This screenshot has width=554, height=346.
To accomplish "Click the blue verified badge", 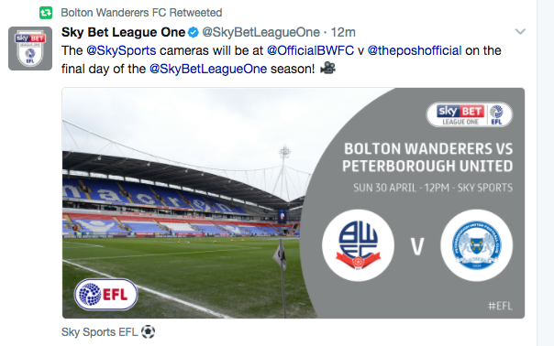I will tap(193, 32).
